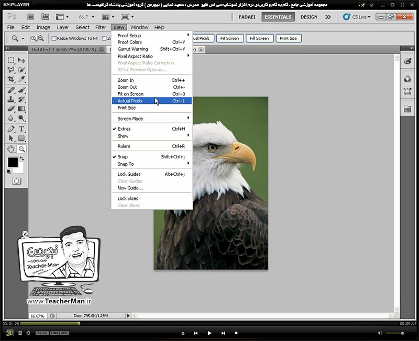Select the Eraser tool
Image resolution: width=419 pixels, height=341 pixels.
point(11,109)
